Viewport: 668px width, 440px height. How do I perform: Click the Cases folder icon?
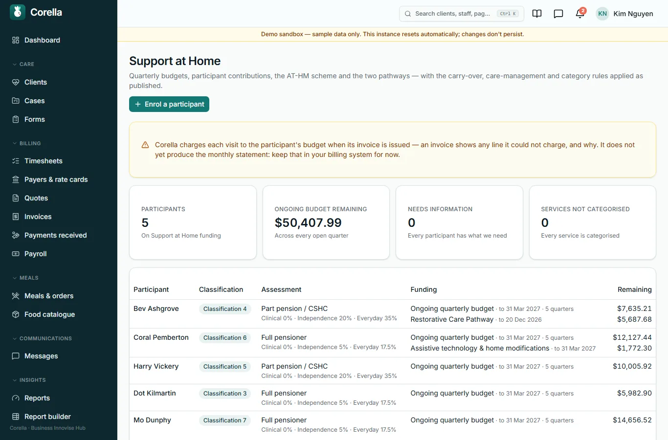pos(16,101)
